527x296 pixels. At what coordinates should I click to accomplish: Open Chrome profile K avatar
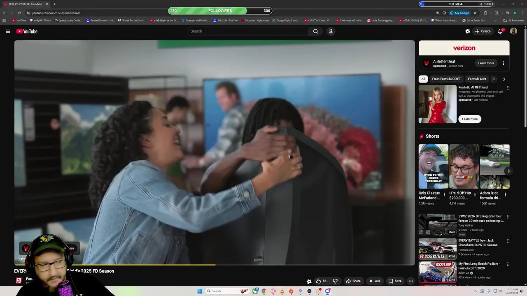coord(515,13)
